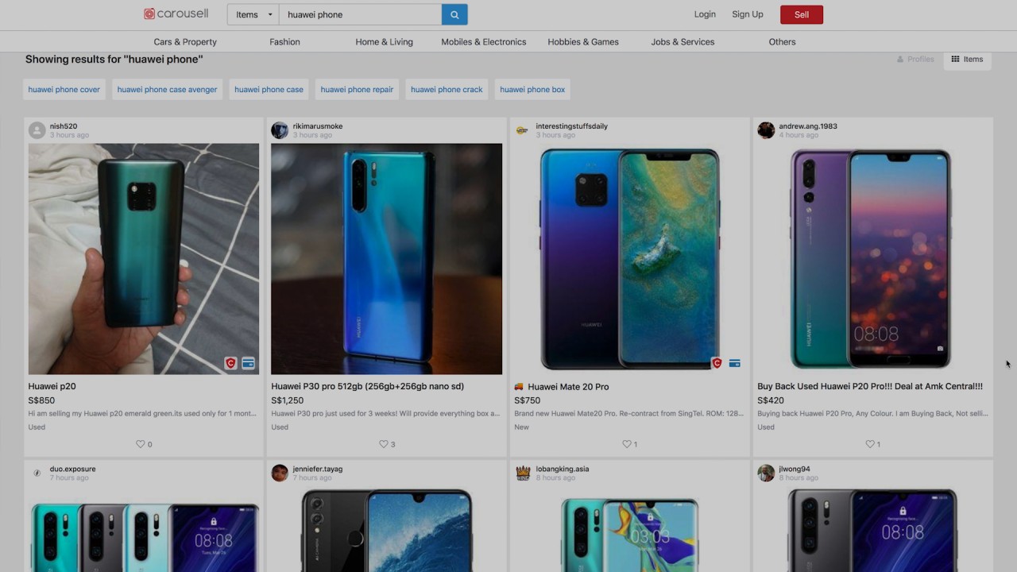The height and width of the screenshot is (572, 1017).
Task: Click the lobangking.asia username
Action: point(563,469)
